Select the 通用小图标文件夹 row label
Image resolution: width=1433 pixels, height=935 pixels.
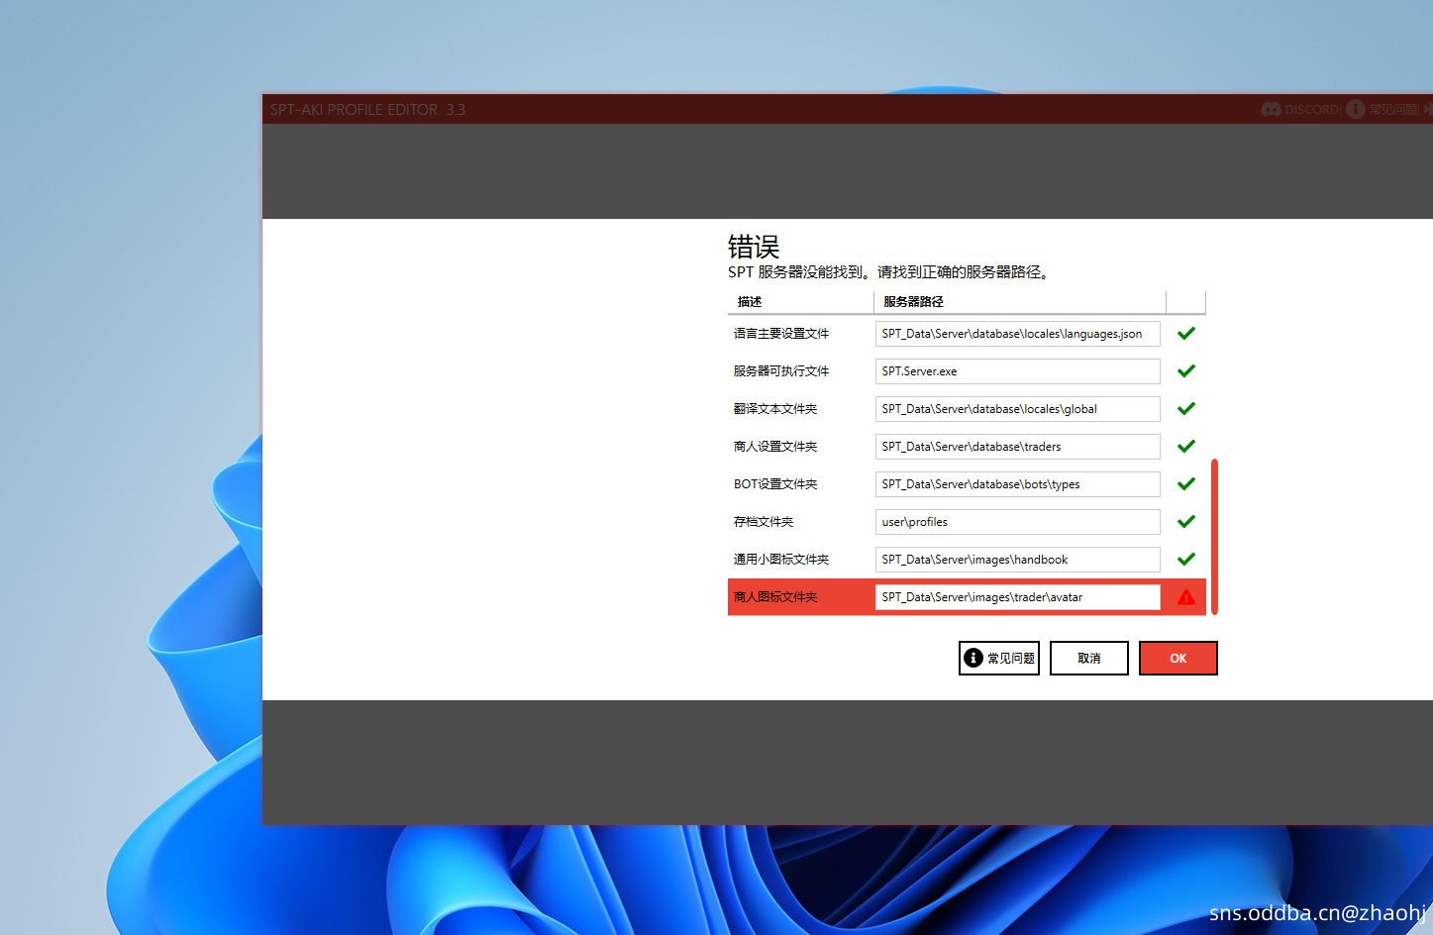click(781, 560)
